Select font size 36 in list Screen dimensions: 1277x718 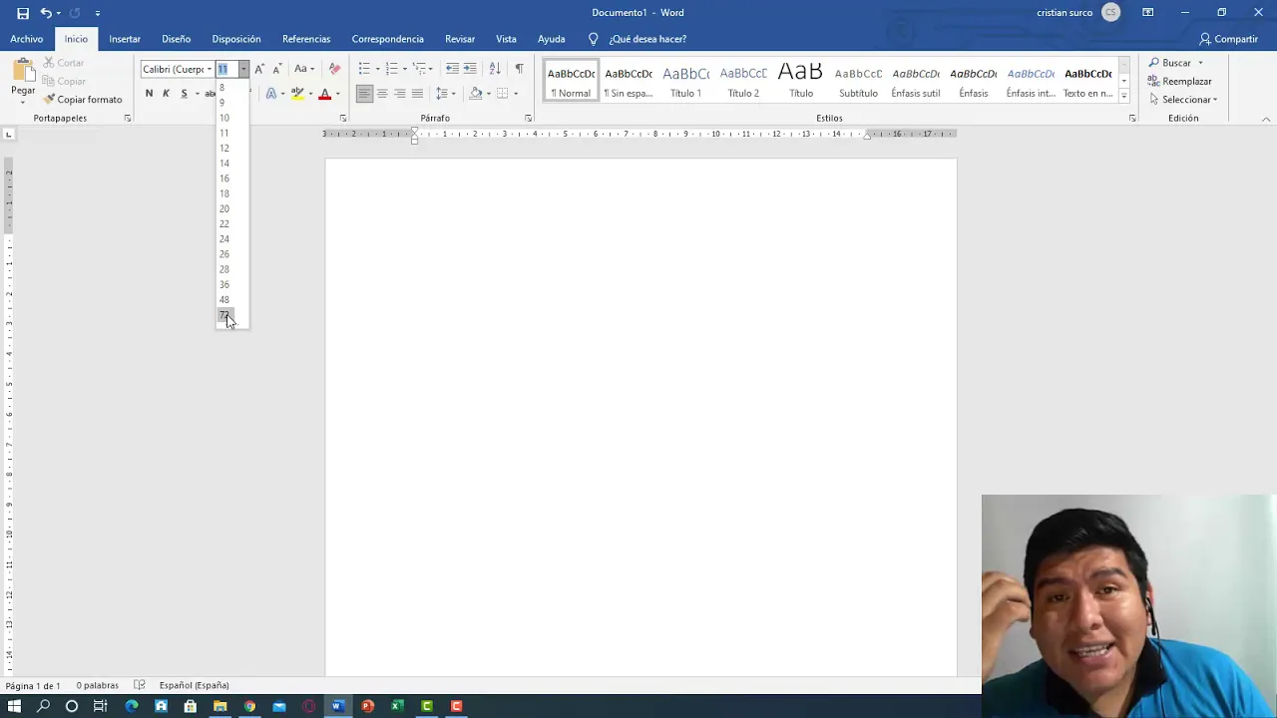(224, 284)
